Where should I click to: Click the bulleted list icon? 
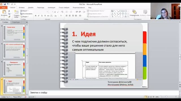point(67,12)
